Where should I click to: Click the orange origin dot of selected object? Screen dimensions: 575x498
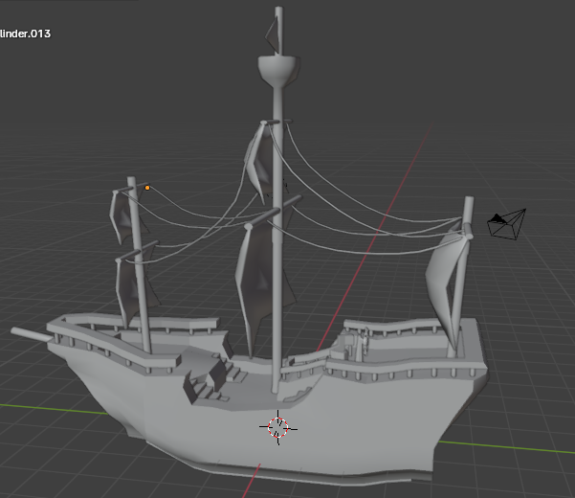click(147, 188)
